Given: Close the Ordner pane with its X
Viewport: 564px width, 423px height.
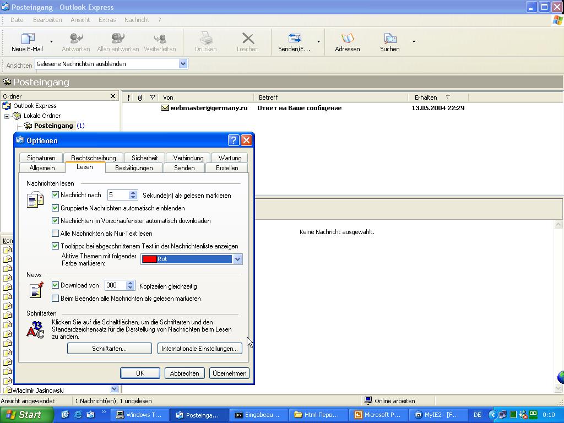Looking at the screenshot, I should click(113, 96).
